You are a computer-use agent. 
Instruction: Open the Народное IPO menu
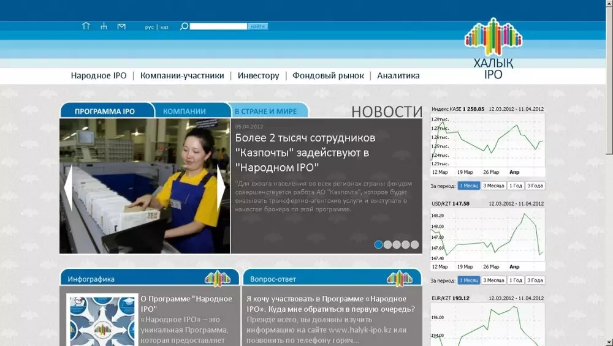pyautogui.click(x=99, y=76)
